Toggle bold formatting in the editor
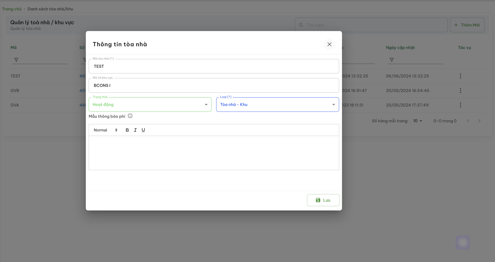495x262 pixels. pyautogui.click(x=127, y=130)
